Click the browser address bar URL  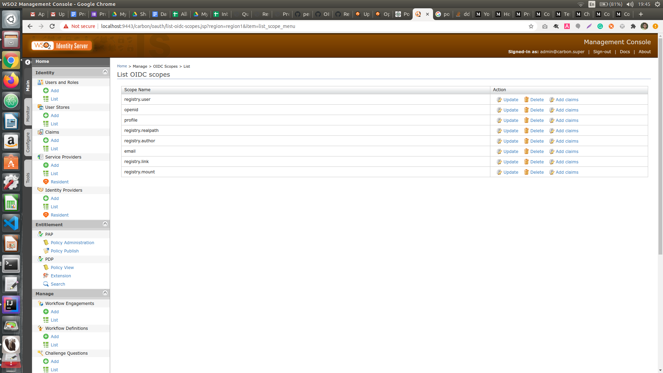[x=198, y=26]
